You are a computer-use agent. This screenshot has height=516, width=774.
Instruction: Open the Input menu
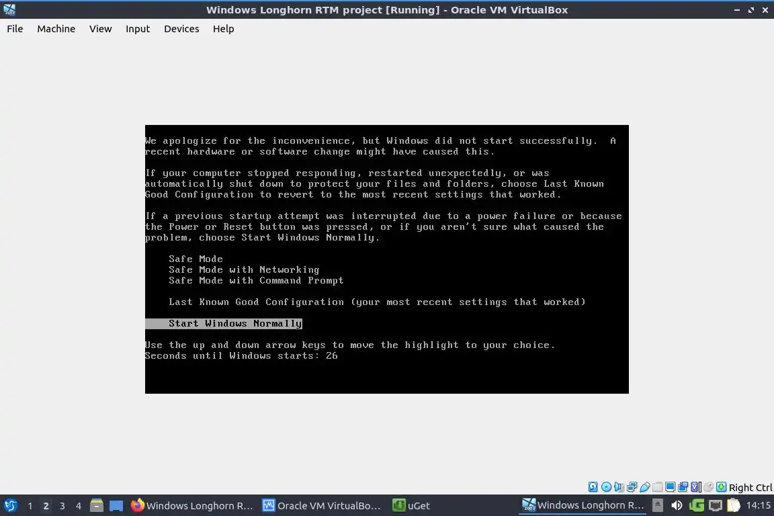click(138, 29)
